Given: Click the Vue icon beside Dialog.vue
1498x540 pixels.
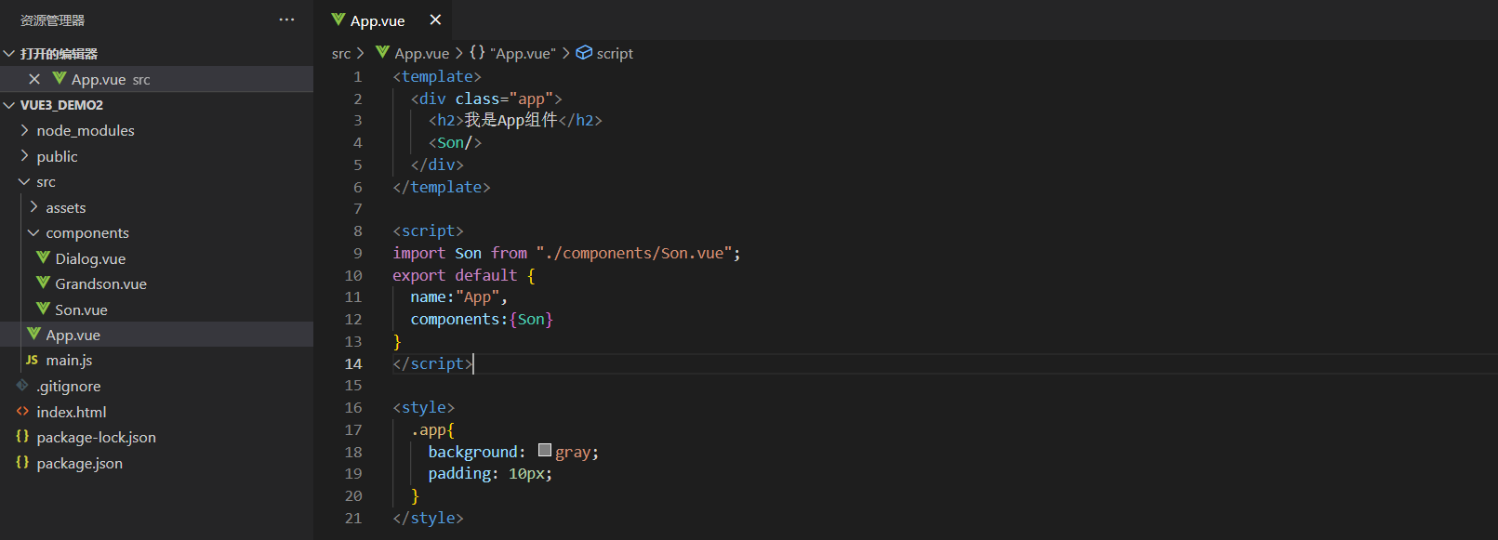Looking at the screenshot, I should tap(43, 257).
